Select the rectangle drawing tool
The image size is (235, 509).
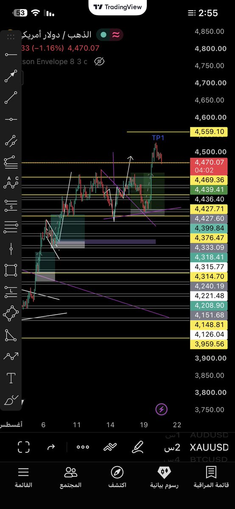click(x=11, y=270)
